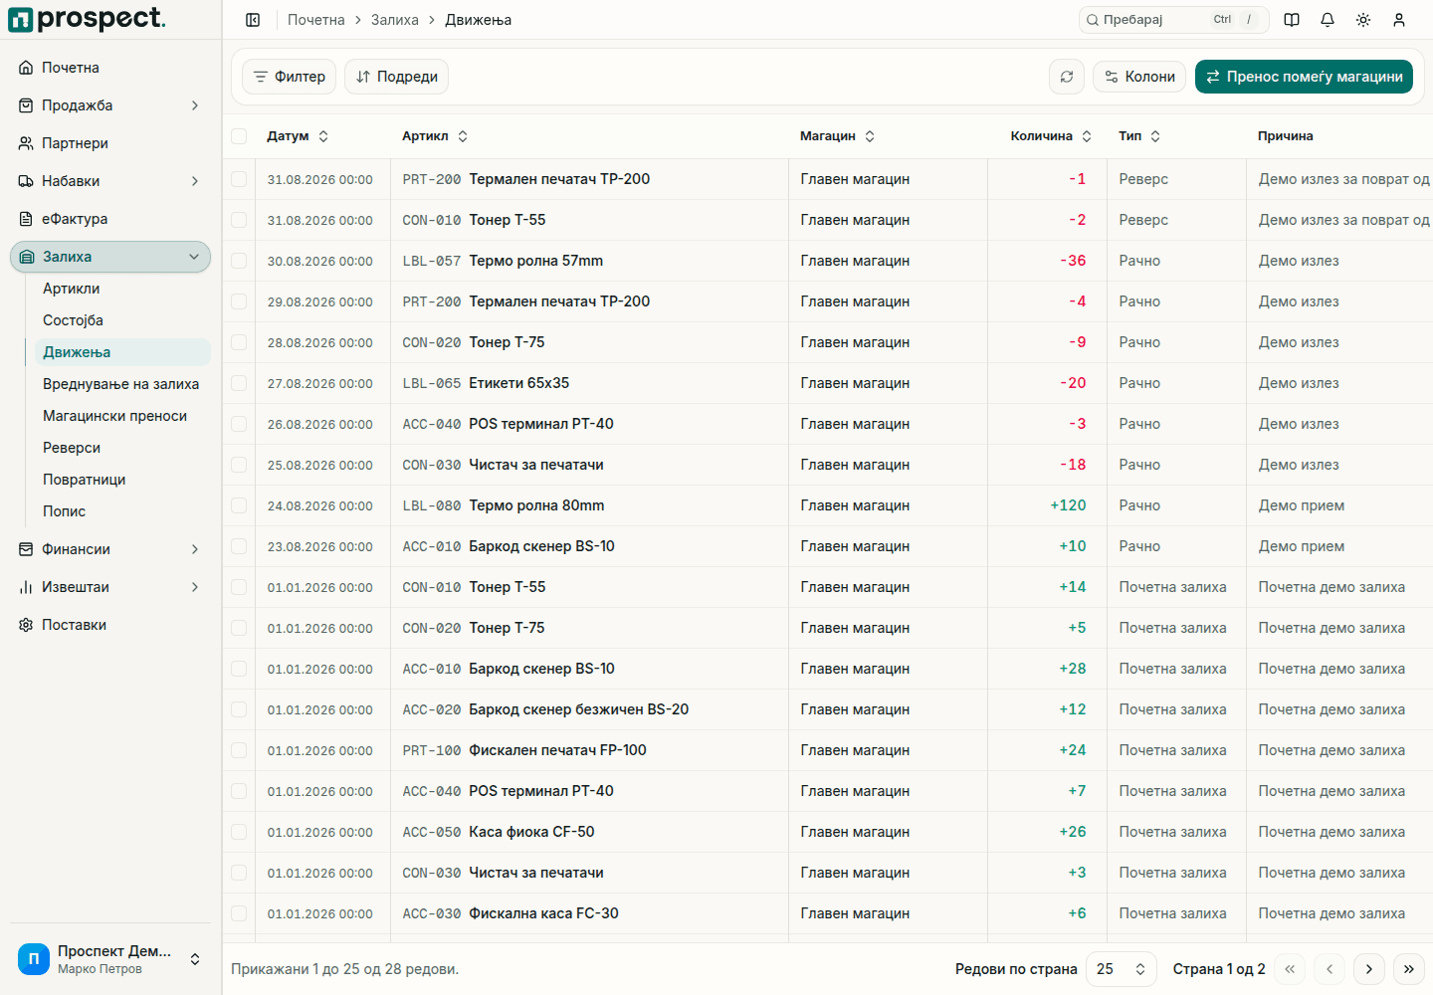Check the row for Термален печатач 31.08.2026
The width and height of the screenshot is (1433, 995).
click(x=239, y=179)
